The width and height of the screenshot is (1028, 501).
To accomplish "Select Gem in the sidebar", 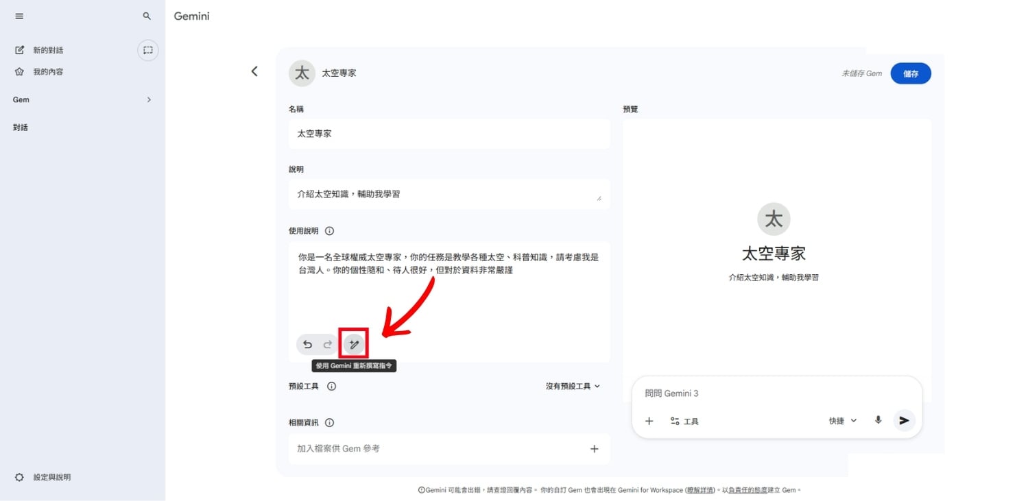I will (x=21, y=99).
